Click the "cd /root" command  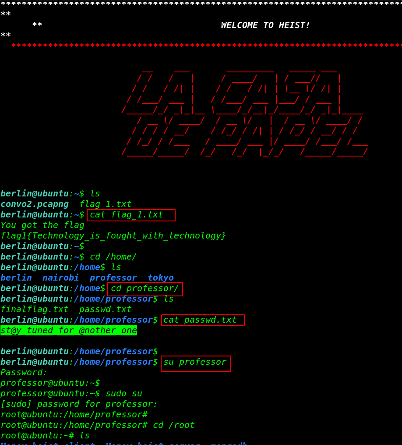[x=174, y=425]
